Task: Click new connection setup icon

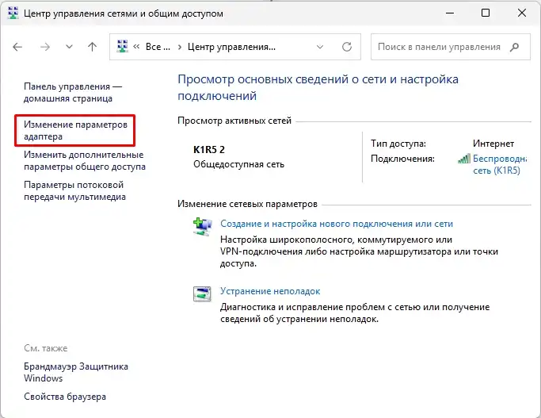Action: pyautogui.click(x=202, y=227)
